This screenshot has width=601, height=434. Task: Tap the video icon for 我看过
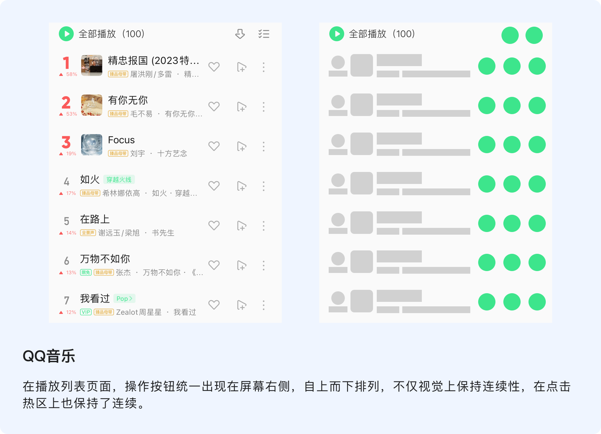tap(242, 305)
